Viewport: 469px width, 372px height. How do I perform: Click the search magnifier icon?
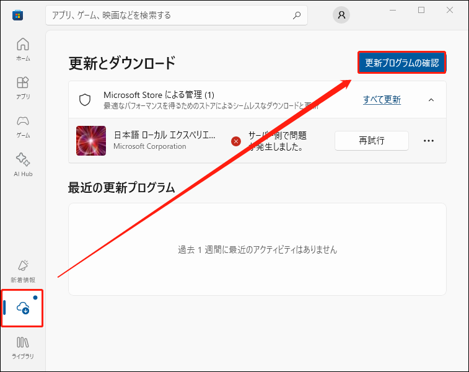(296, 15)
